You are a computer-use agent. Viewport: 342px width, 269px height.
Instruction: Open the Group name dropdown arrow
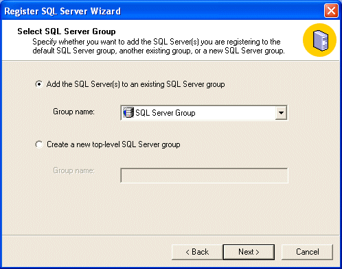pyautogui.click(x=281, y=113)
